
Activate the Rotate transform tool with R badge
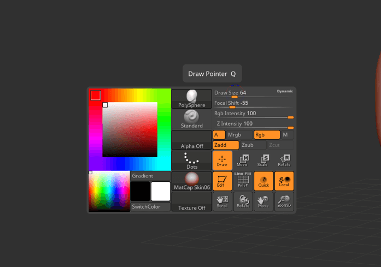click(x=284, y=160)
